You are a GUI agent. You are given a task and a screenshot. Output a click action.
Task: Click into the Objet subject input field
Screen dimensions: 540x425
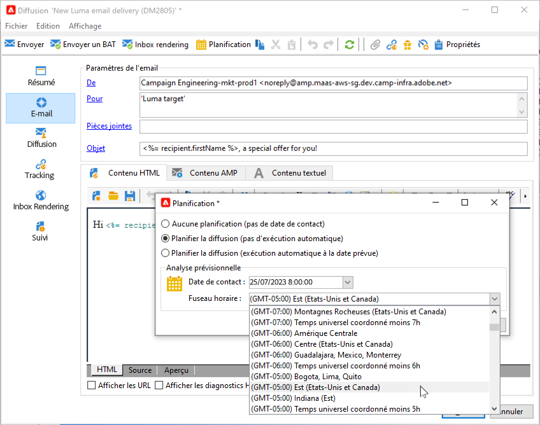click(x=334, y=149)
